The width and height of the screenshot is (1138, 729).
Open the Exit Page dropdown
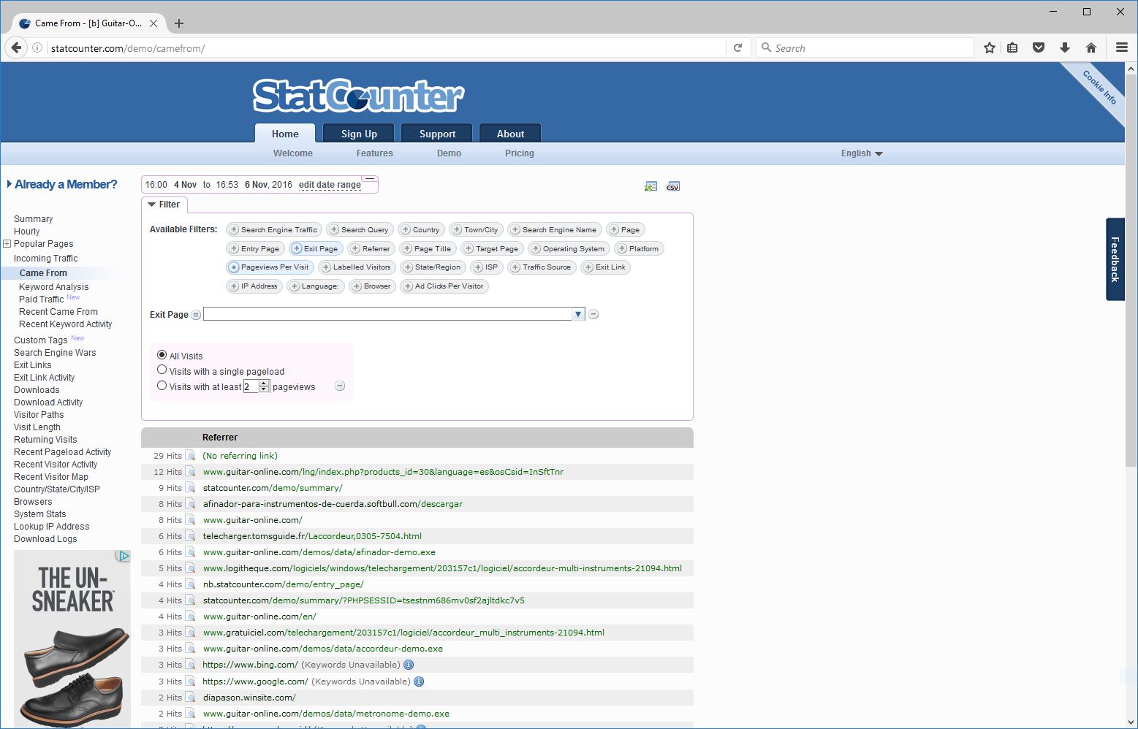coord(578,314)
